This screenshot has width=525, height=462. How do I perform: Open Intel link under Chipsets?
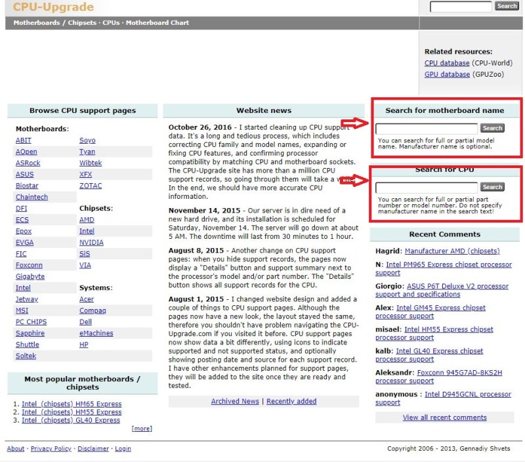pos(87,232)
